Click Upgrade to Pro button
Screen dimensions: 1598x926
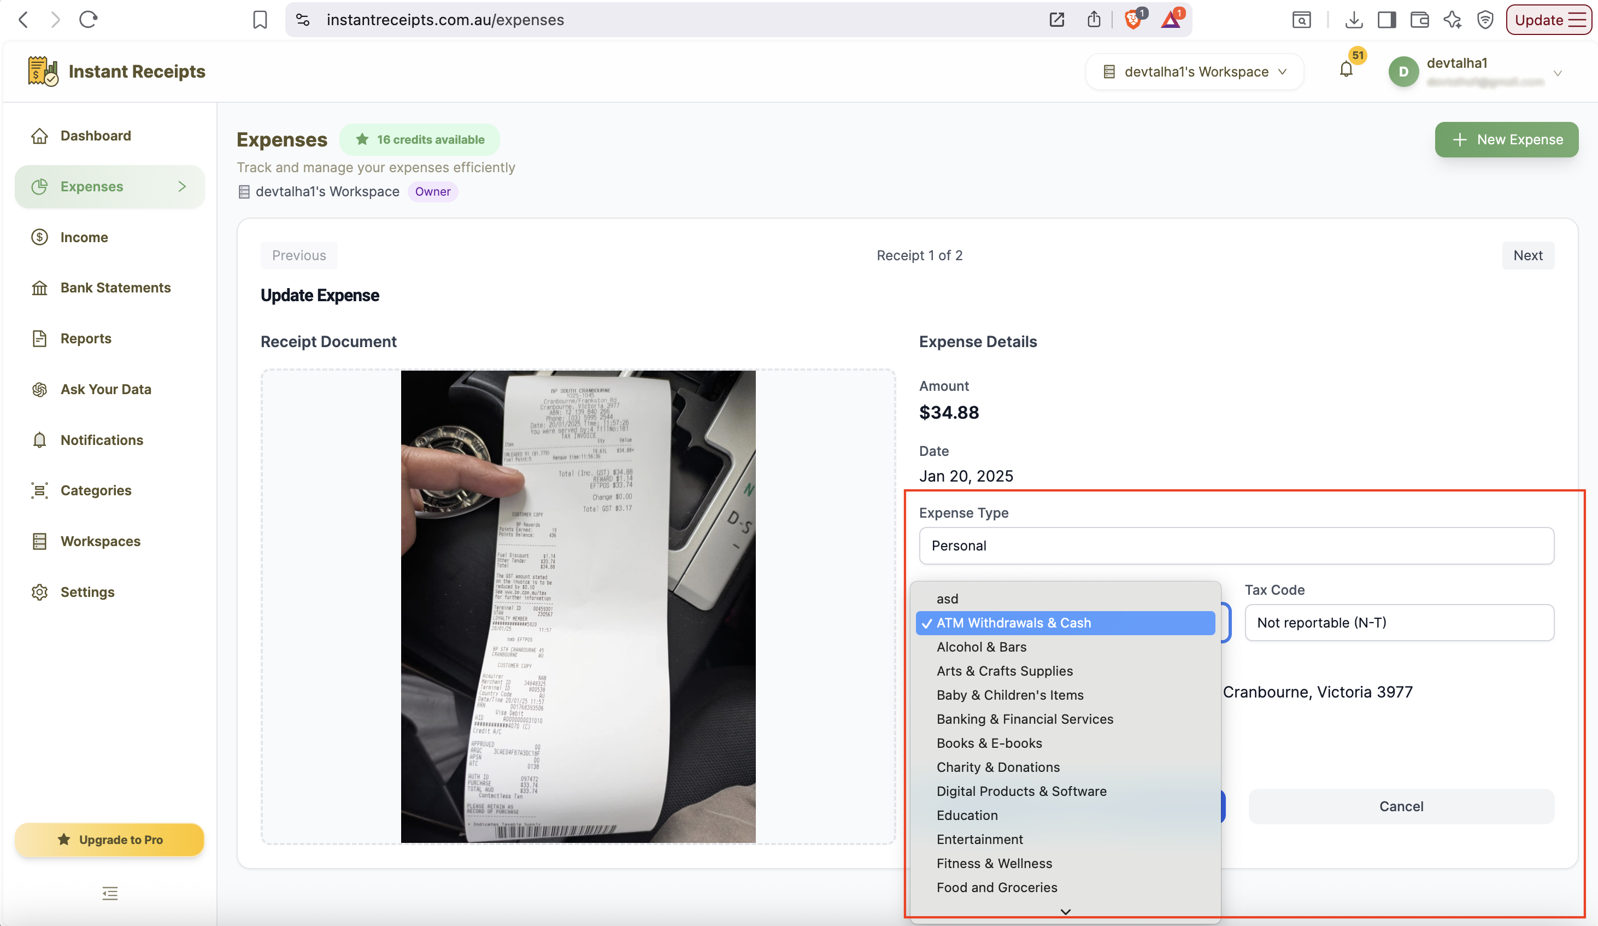coord(110,839)
